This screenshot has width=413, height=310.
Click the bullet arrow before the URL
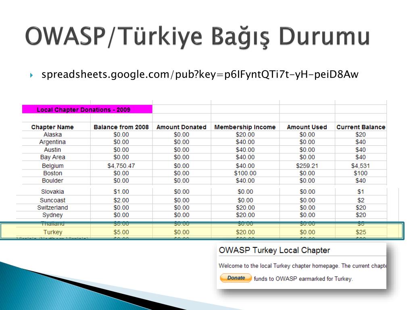click(31, 75)
